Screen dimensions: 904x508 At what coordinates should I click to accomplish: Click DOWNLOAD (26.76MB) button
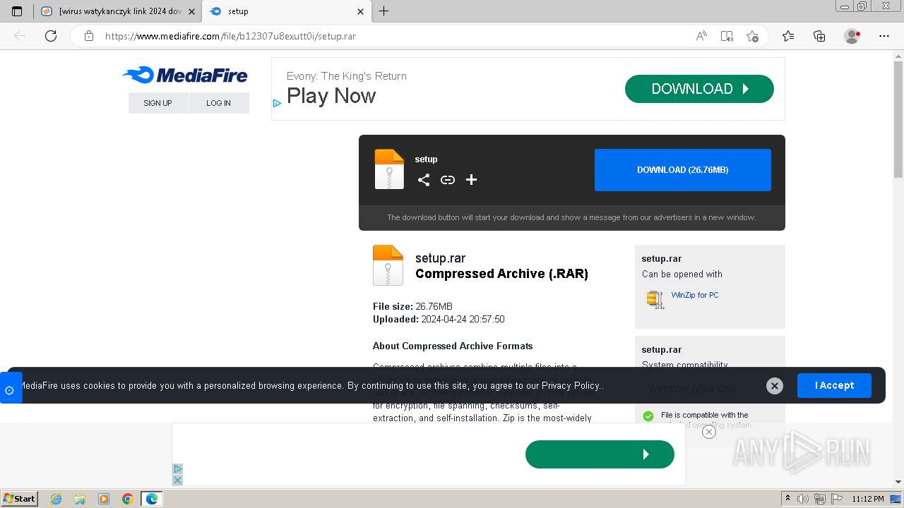pyautogui.click(x=683, y=170)
